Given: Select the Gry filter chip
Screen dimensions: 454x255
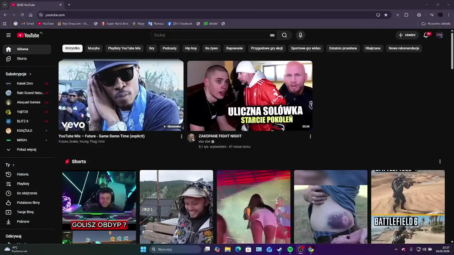Looking at the screenshot, I should [152, 48].
